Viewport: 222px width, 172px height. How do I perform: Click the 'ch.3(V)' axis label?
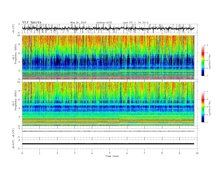point(13,133)
